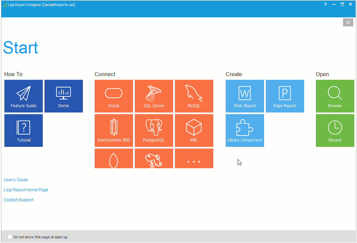Open the MySQL connection tile
The image size is (357, 243).
point(194,96)
